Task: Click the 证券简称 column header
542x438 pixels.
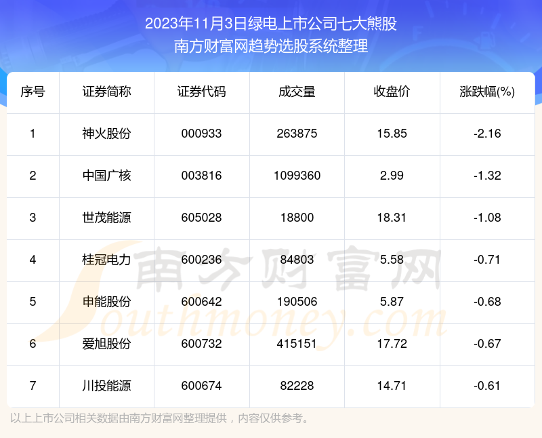Action: [106, 92]
